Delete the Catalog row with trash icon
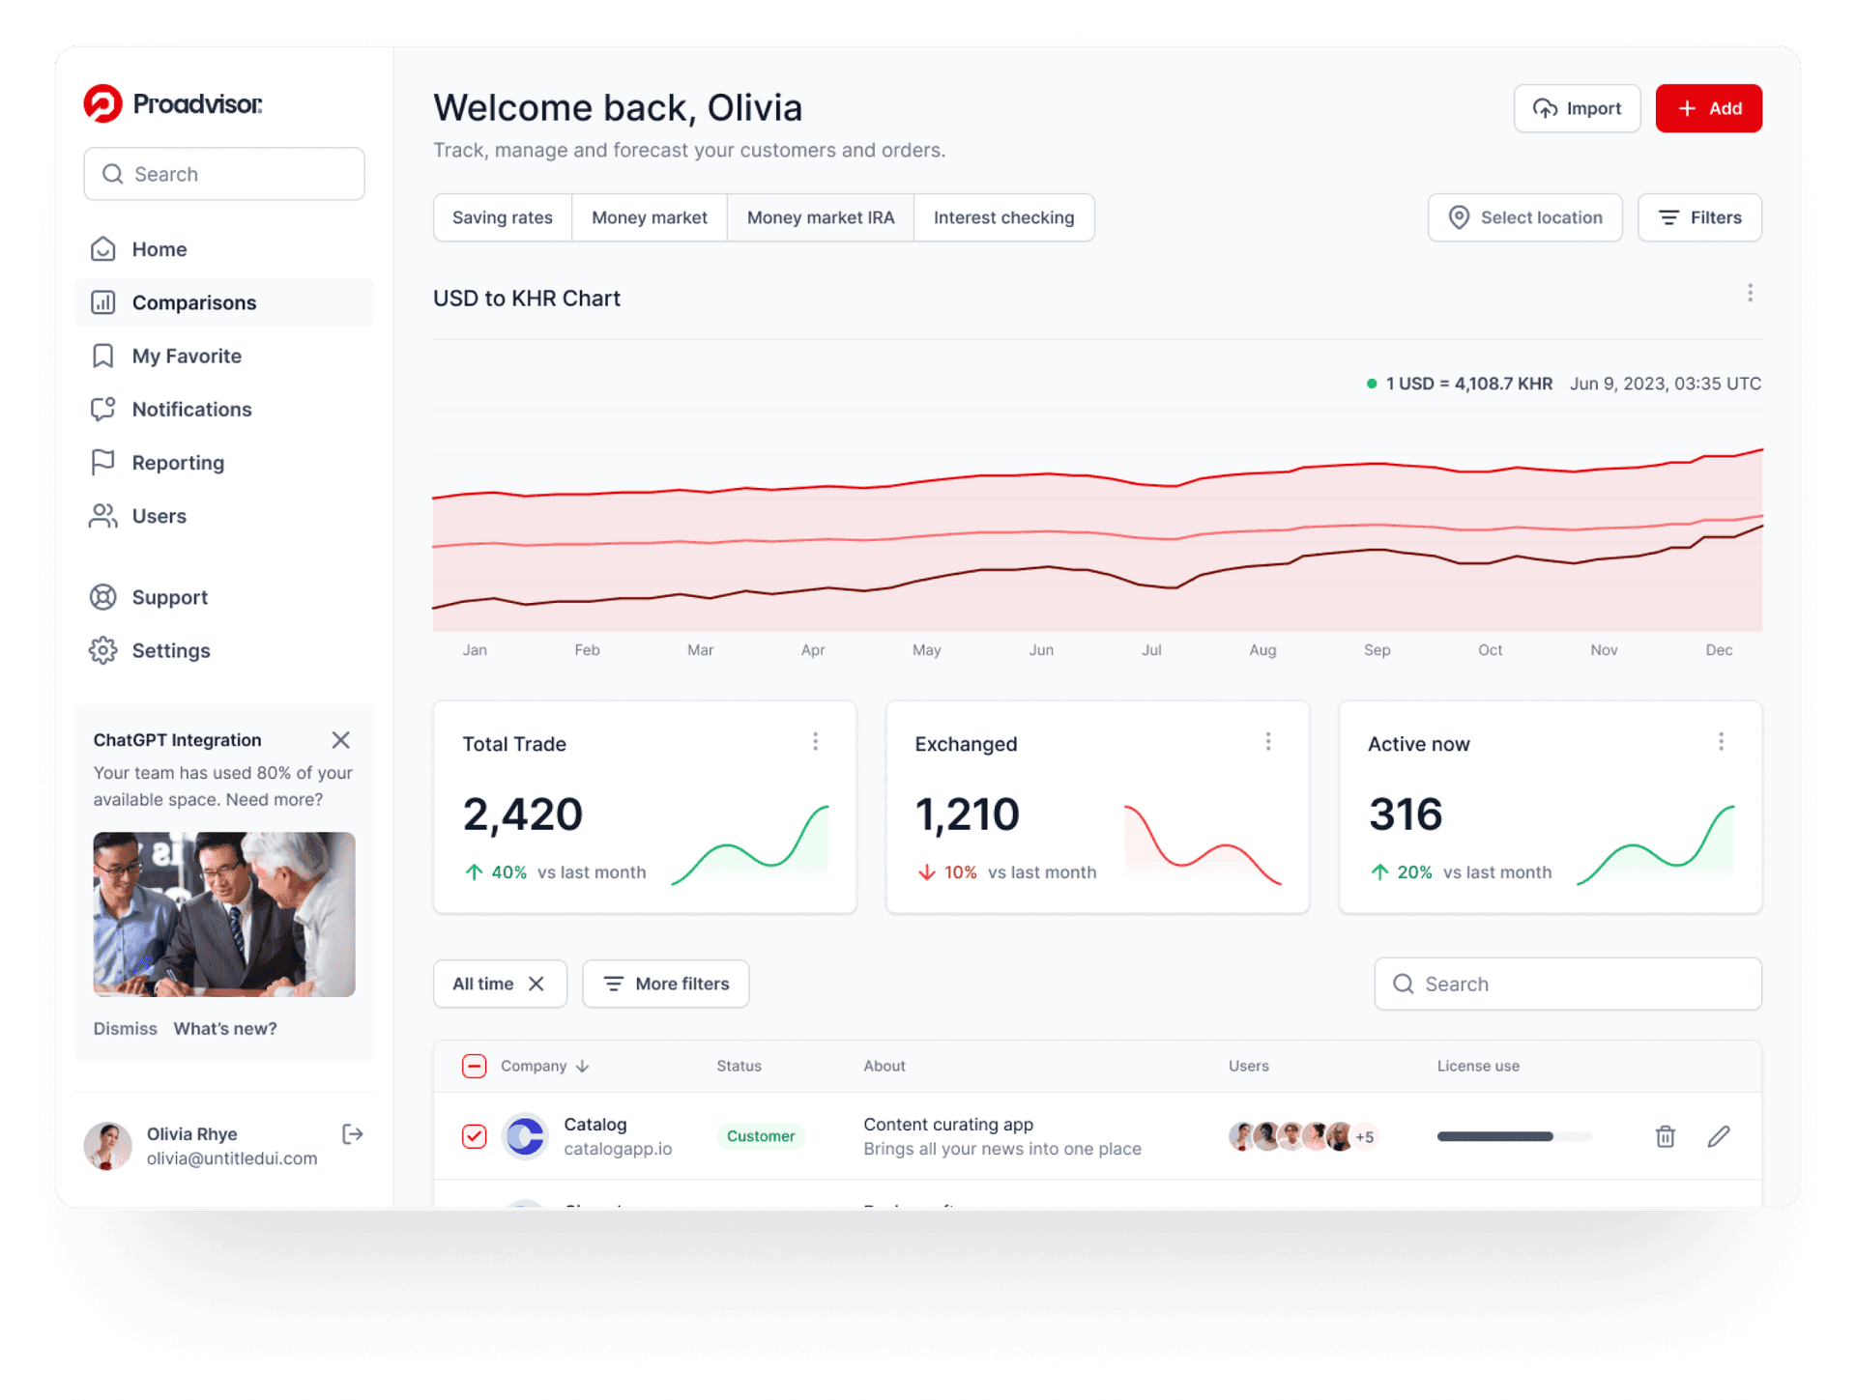The width and height of the screenshot is (1856, 1400). [1665, 1136]
